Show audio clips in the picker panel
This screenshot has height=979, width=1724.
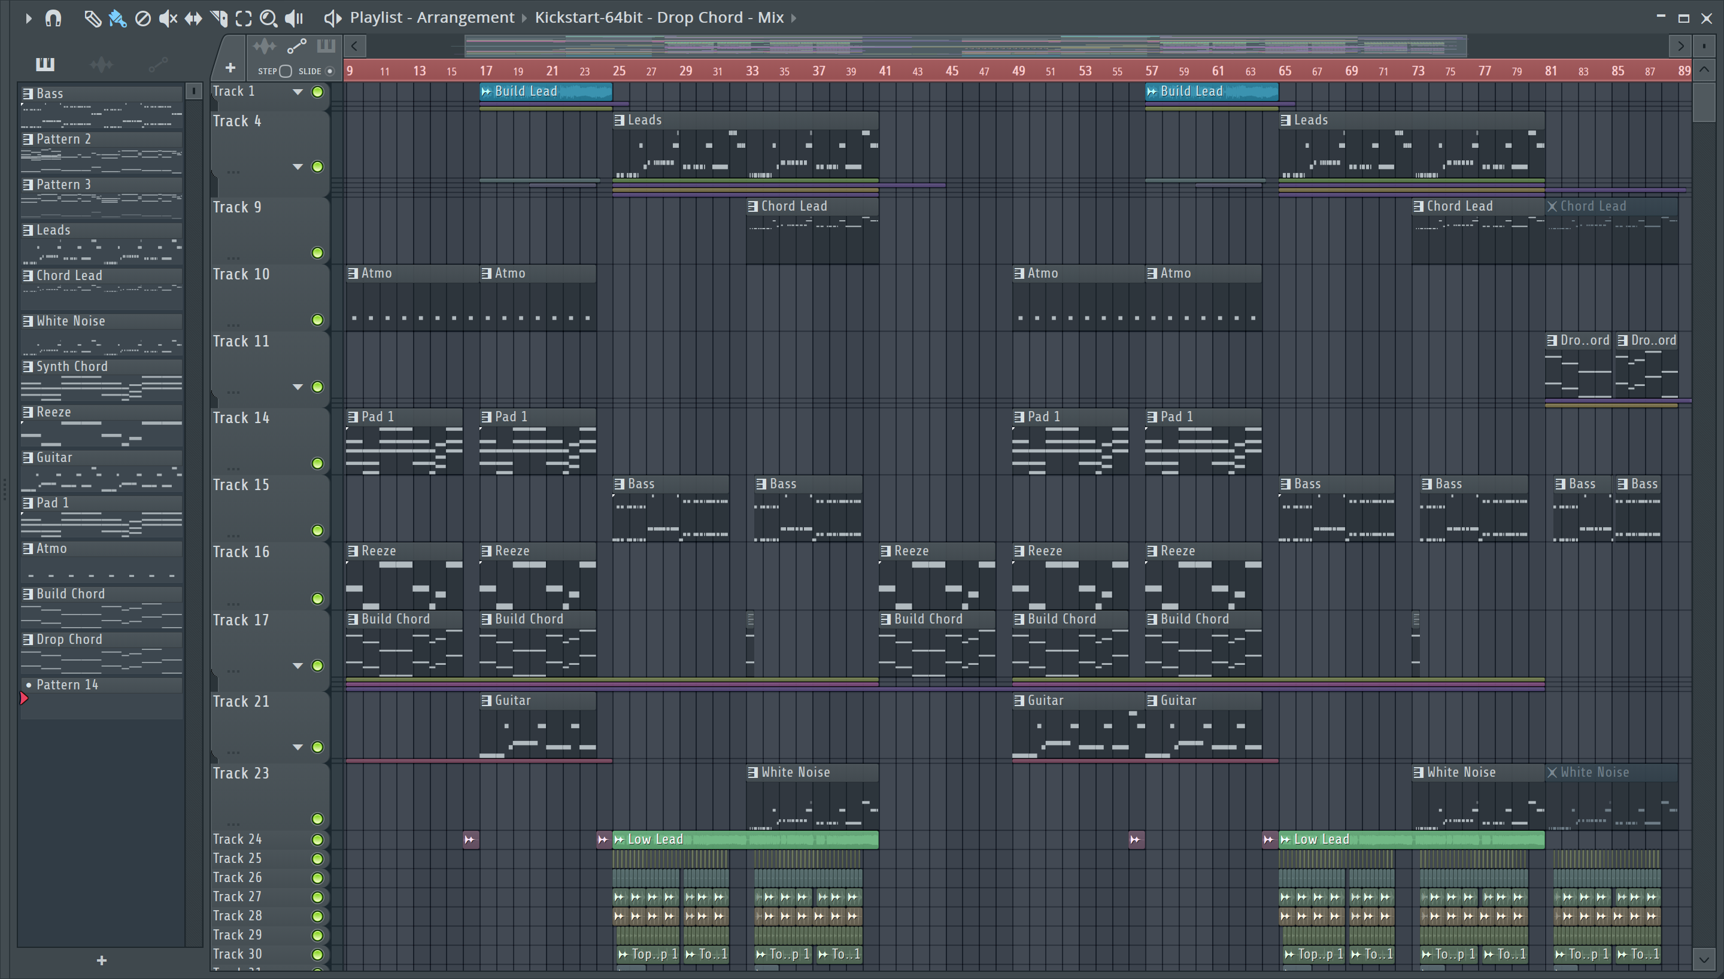[x=102, y=64]
